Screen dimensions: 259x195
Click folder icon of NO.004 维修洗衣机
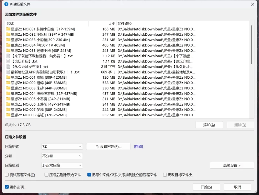[8, 94]
